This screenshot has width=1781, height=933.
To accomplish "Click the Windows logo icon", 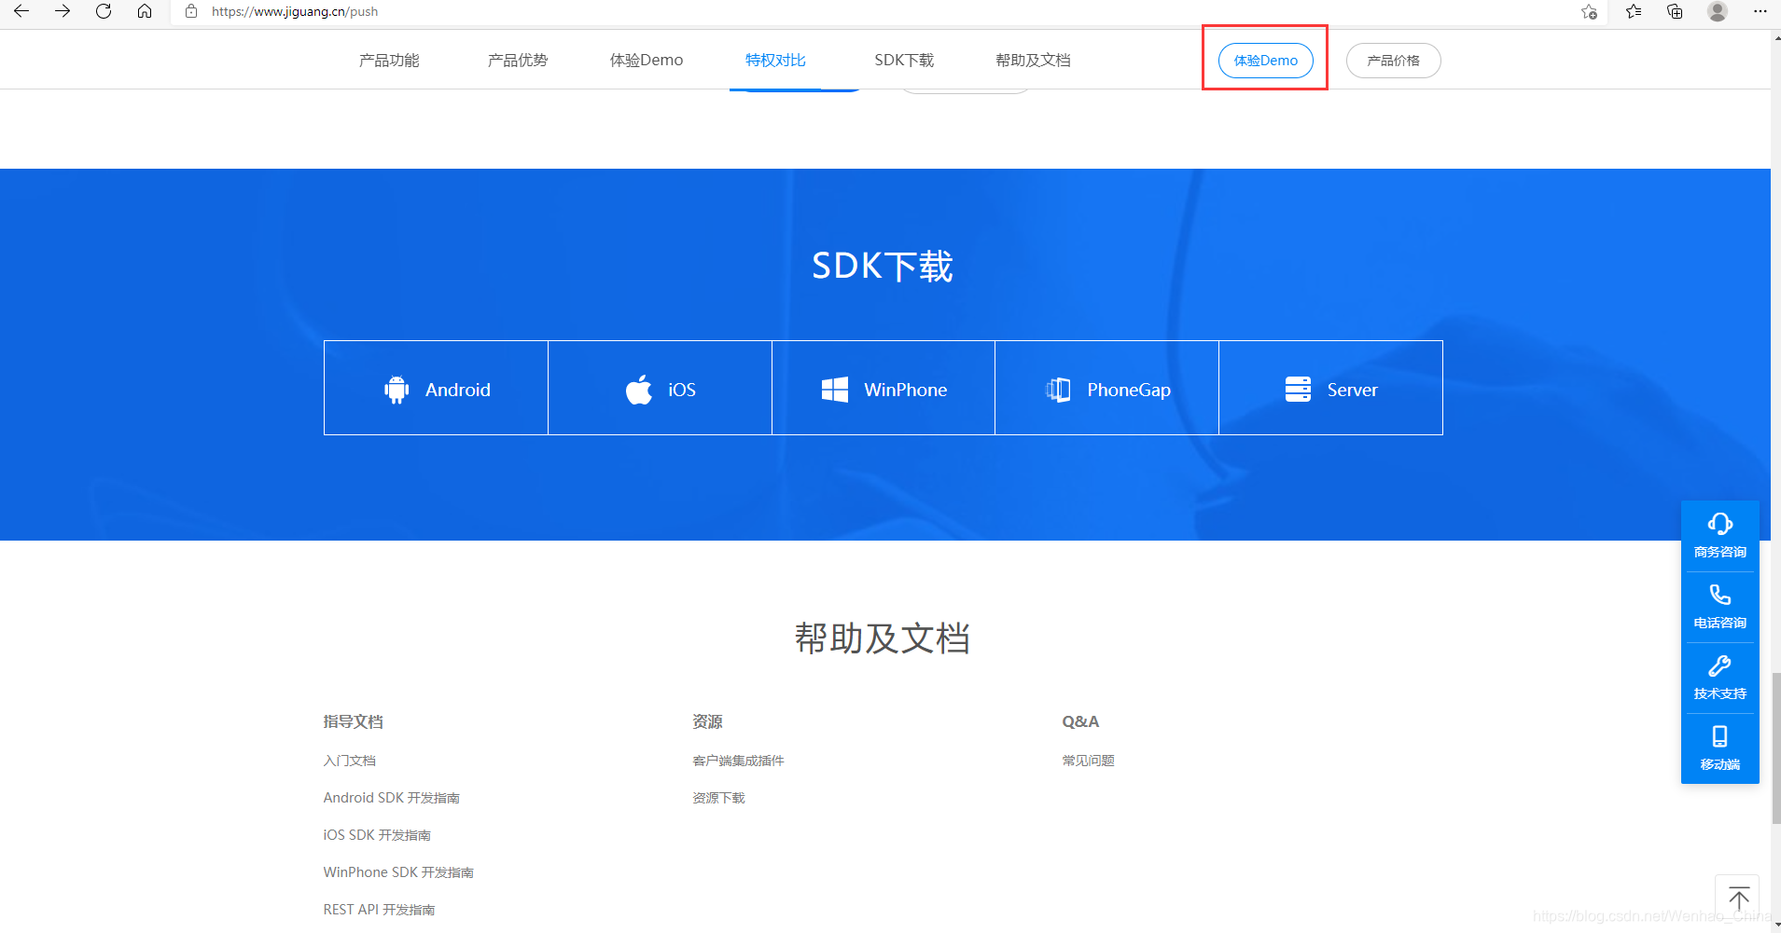I will (x=835, y=390).
